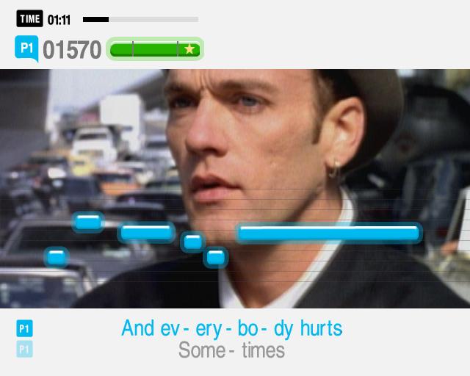Viewport: 470px width, 376px height.
Task: Click the gold star on the score meter
Action: [189, 49]
